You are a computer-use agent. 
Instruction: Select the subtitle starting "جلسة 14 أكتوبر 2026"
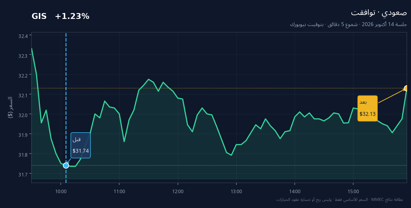point(348,25)
